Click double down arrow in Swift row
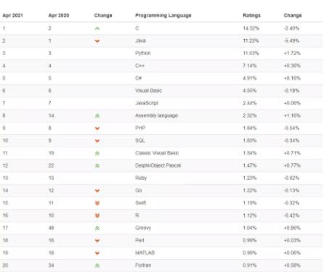Viewport: 324px width, 272px height. (x=97, y=203)
